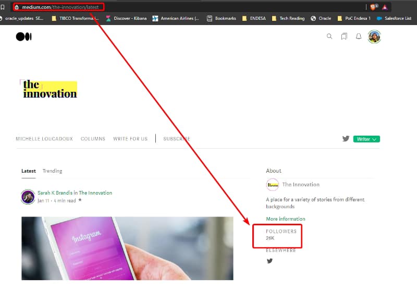The image size is (417, 289).
Task: Select the Latest tab
Action: [x=29, y=171]
